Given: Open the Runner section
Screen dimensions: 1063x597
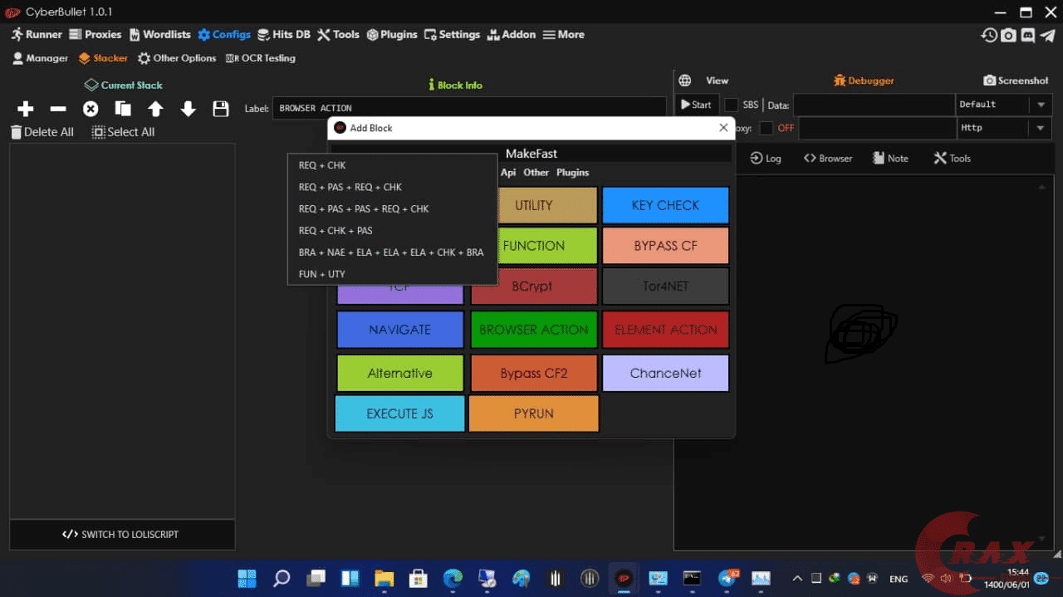Looking at the screenshot, I should coord(37,35).
